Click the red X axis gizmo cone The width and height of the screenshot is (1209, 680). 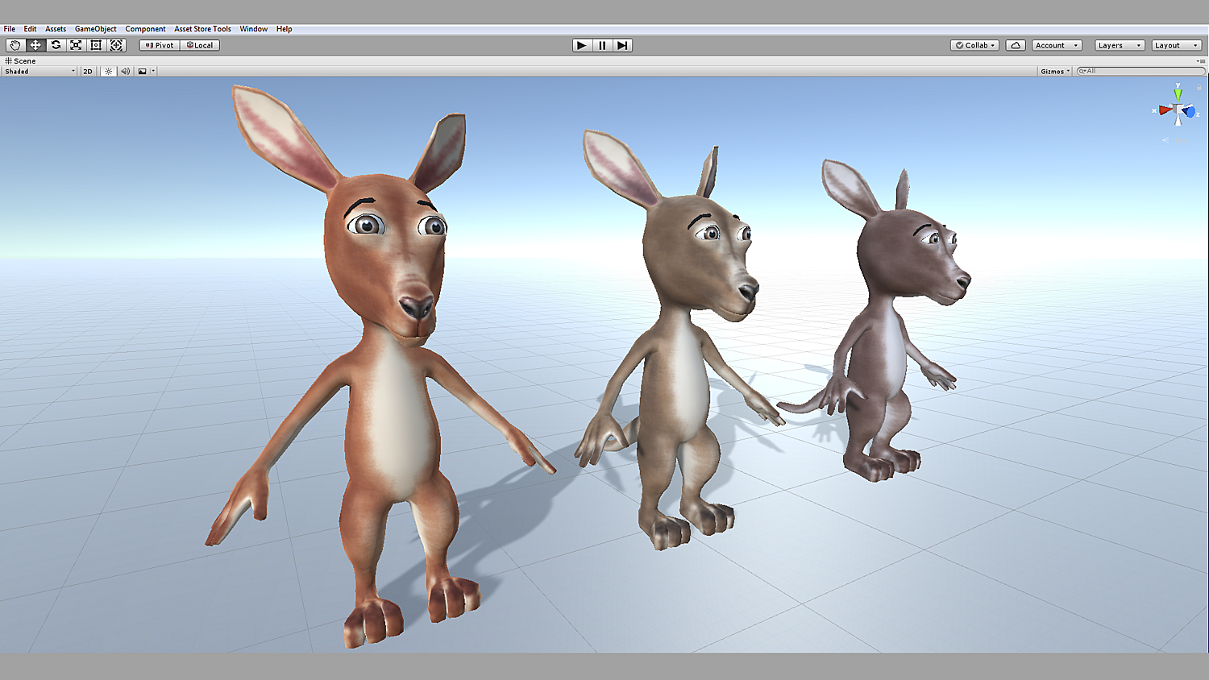pos(1164,110)
